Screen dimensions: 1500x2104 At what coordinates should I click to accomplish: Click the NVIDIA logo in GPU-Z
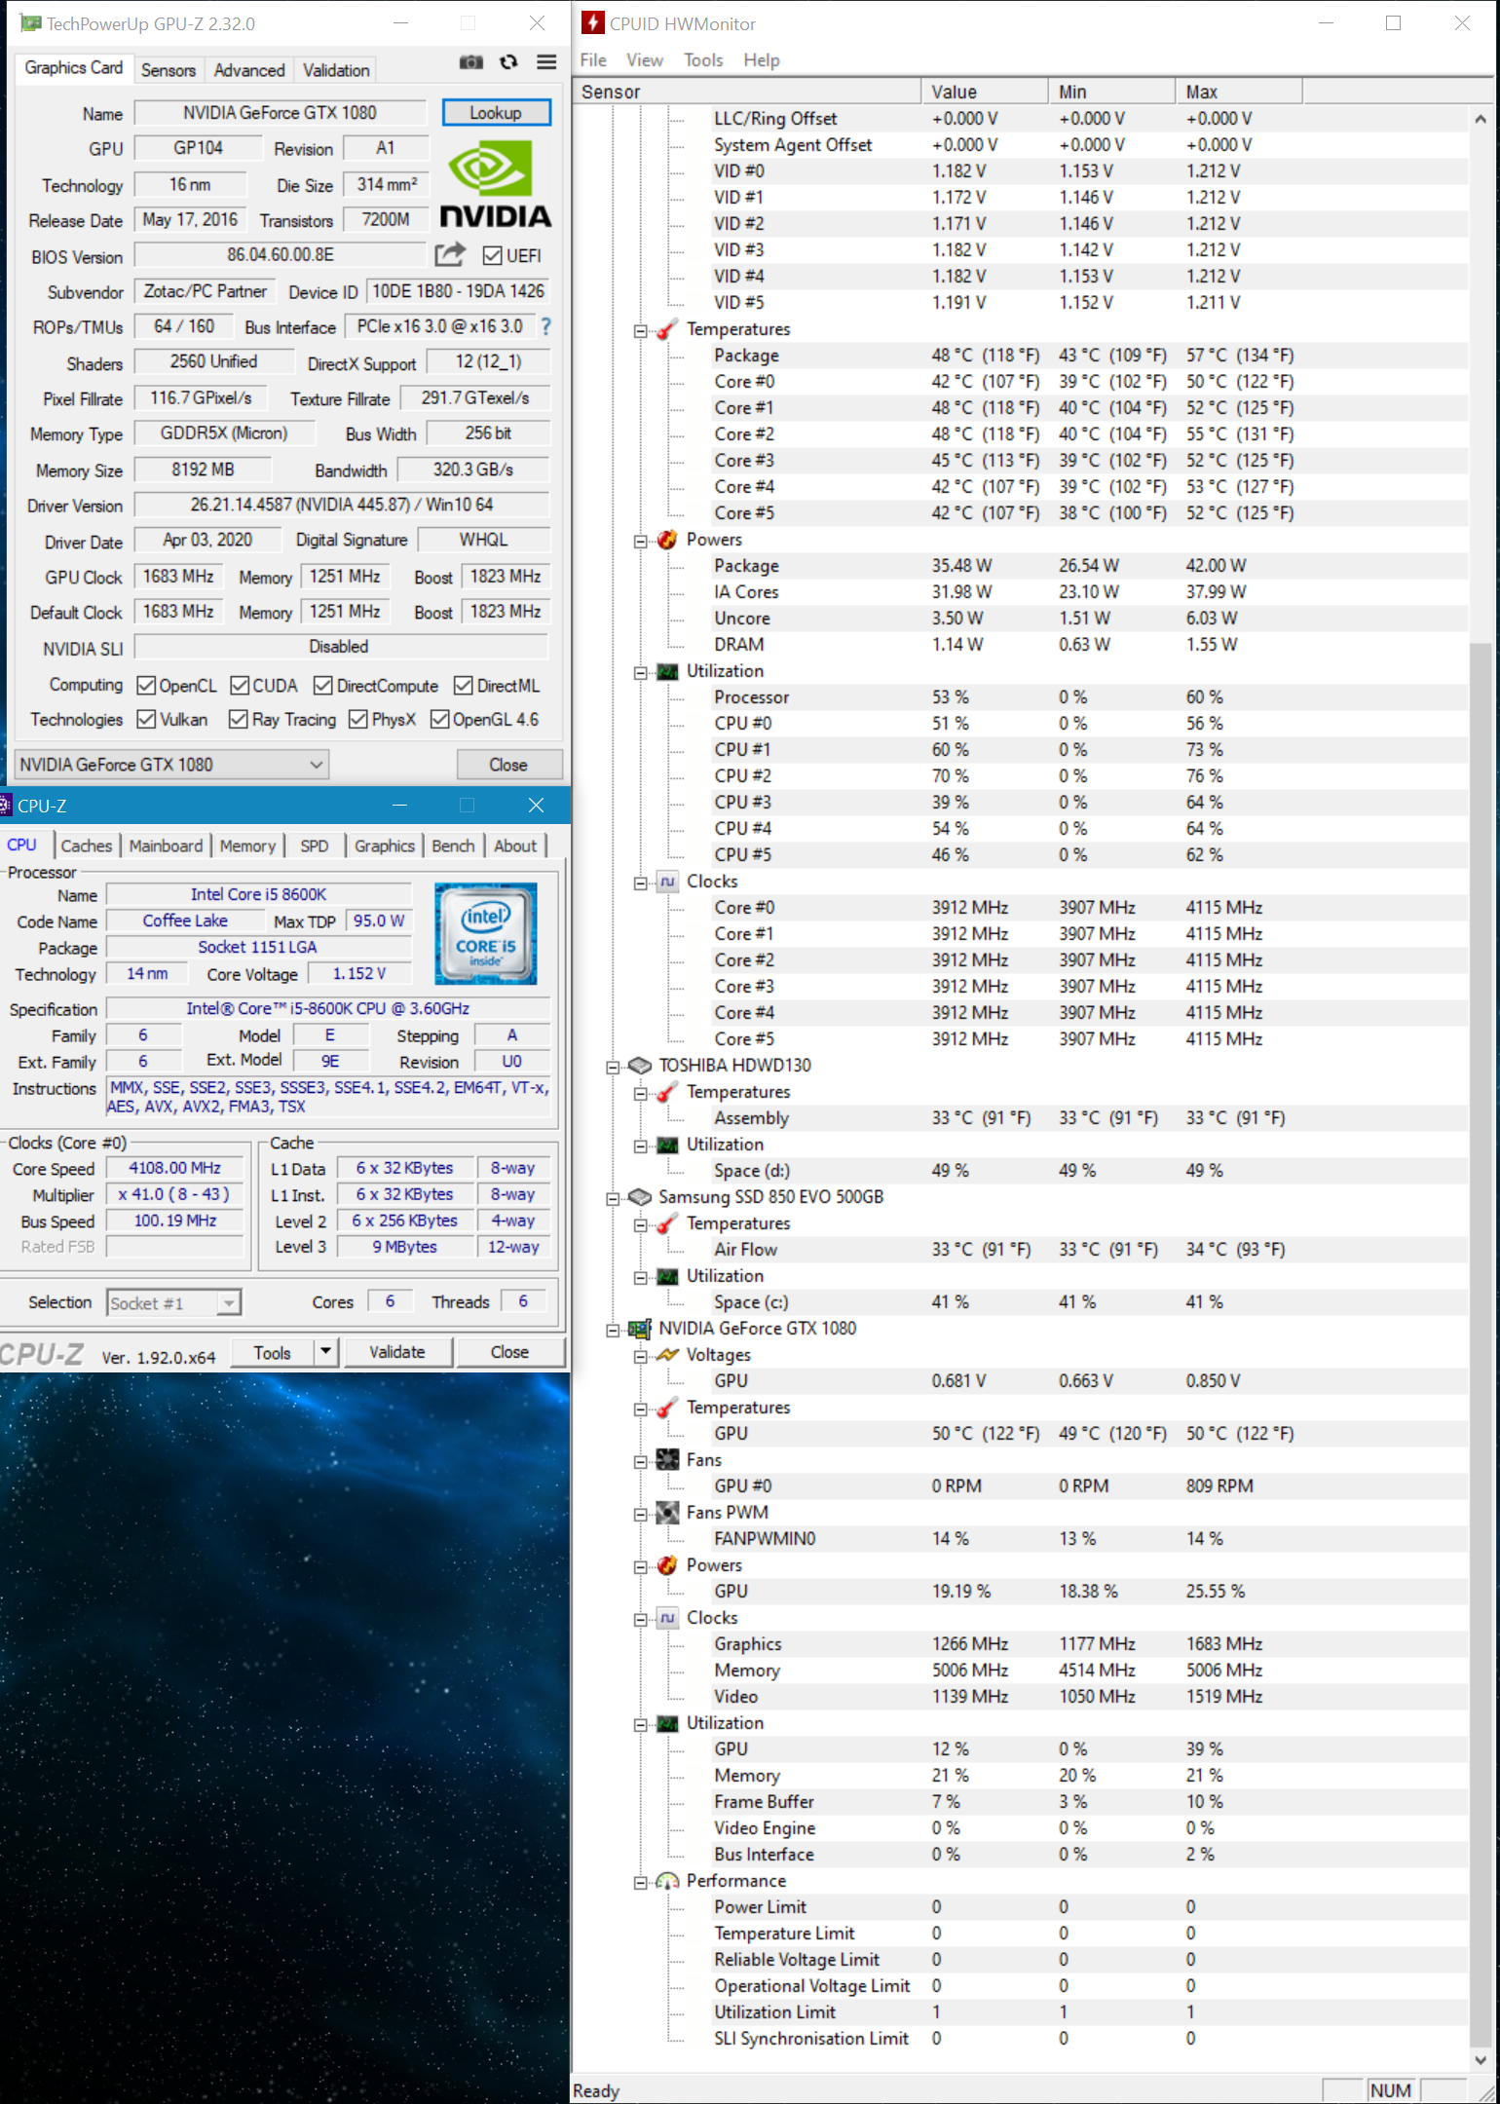(495, 183)
